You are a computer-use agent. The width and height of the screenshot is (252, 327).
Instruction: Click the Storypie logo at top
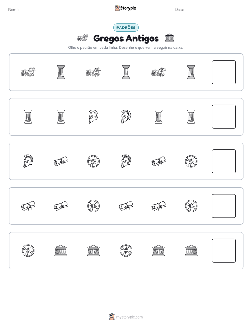click(126, 8)
